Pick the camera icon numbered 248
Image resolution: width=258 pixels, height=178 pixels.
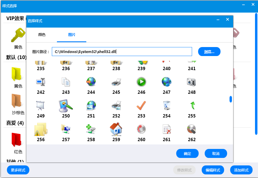point(192,82)
